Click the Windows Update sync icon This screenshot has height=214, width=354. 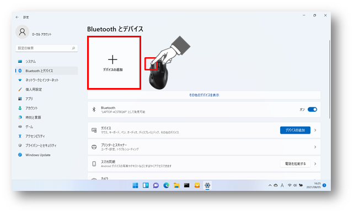20,155
